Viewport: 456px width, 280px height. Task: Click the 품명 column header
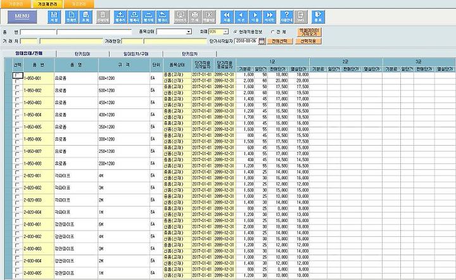coord(76,65)
